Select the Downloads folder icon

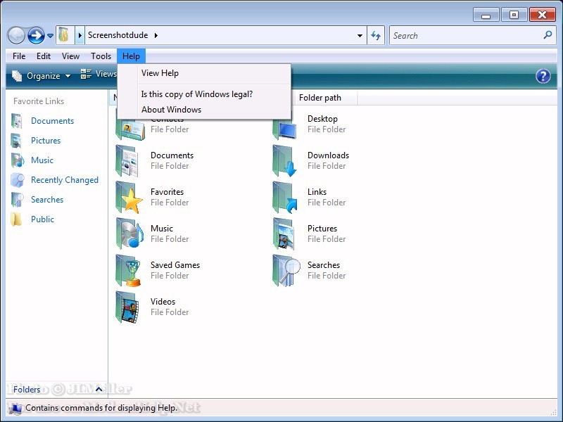(285, 161)
